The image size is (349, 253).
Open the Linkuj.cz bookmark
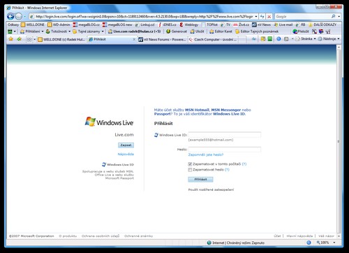click(x=145, y=24)
